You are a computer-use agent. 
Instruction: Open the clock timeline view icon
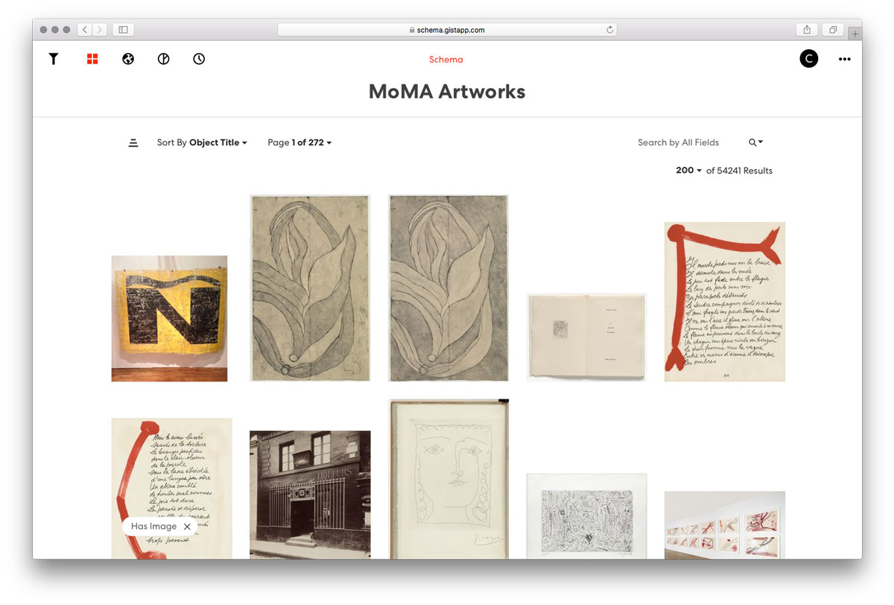[199, 59]
